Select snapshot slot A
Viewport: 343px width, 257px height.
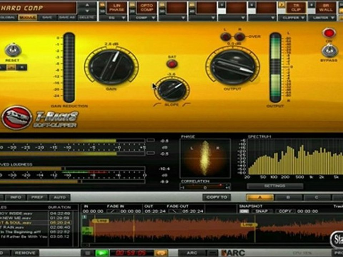(x=260, y=197)
